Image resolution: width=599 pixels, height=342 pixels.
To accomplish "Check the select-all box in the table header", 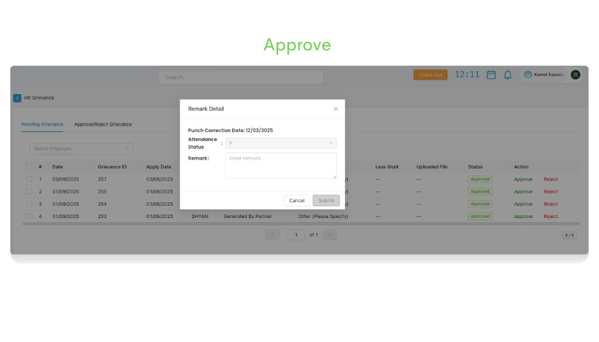I will (29, 167).
